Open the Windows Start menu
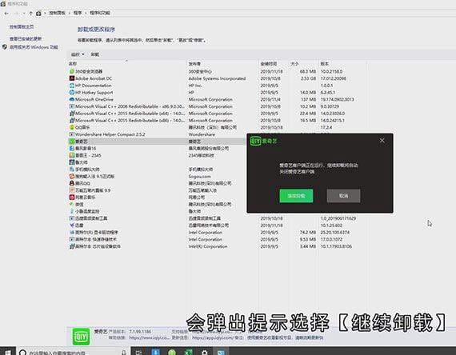This screenshot has width=456, height=355. tap(8, 352)
